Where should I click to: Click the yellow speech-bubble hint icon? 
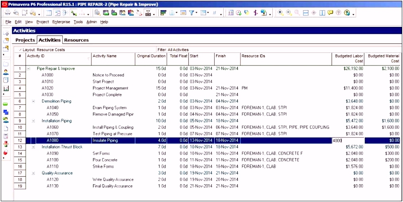(x=330, y=13)
